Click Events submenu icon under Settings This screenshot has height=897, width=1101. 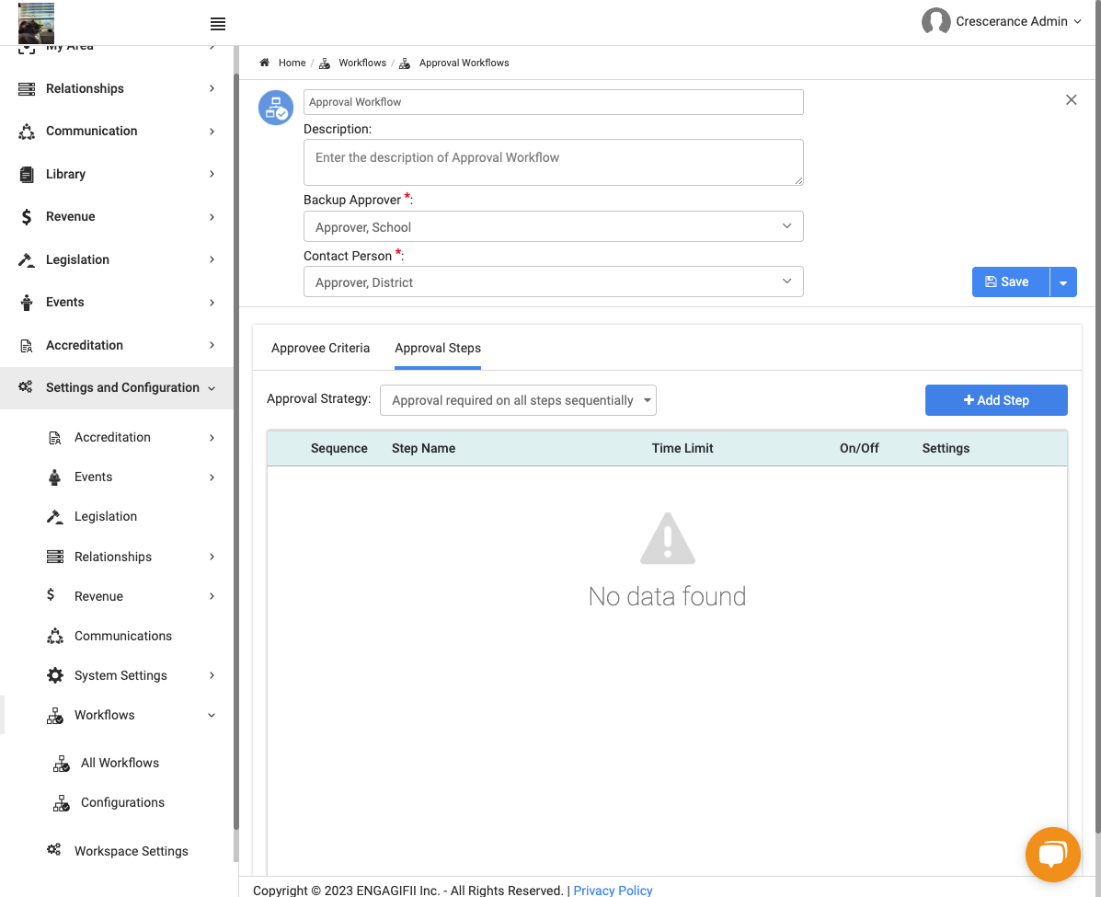coord(55,477)
